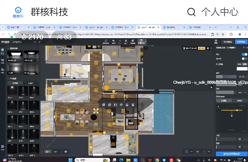The height and width of the screenshot is (162, 248).
Task: Switch to the second IES library tab
Action: coord(31,83)
